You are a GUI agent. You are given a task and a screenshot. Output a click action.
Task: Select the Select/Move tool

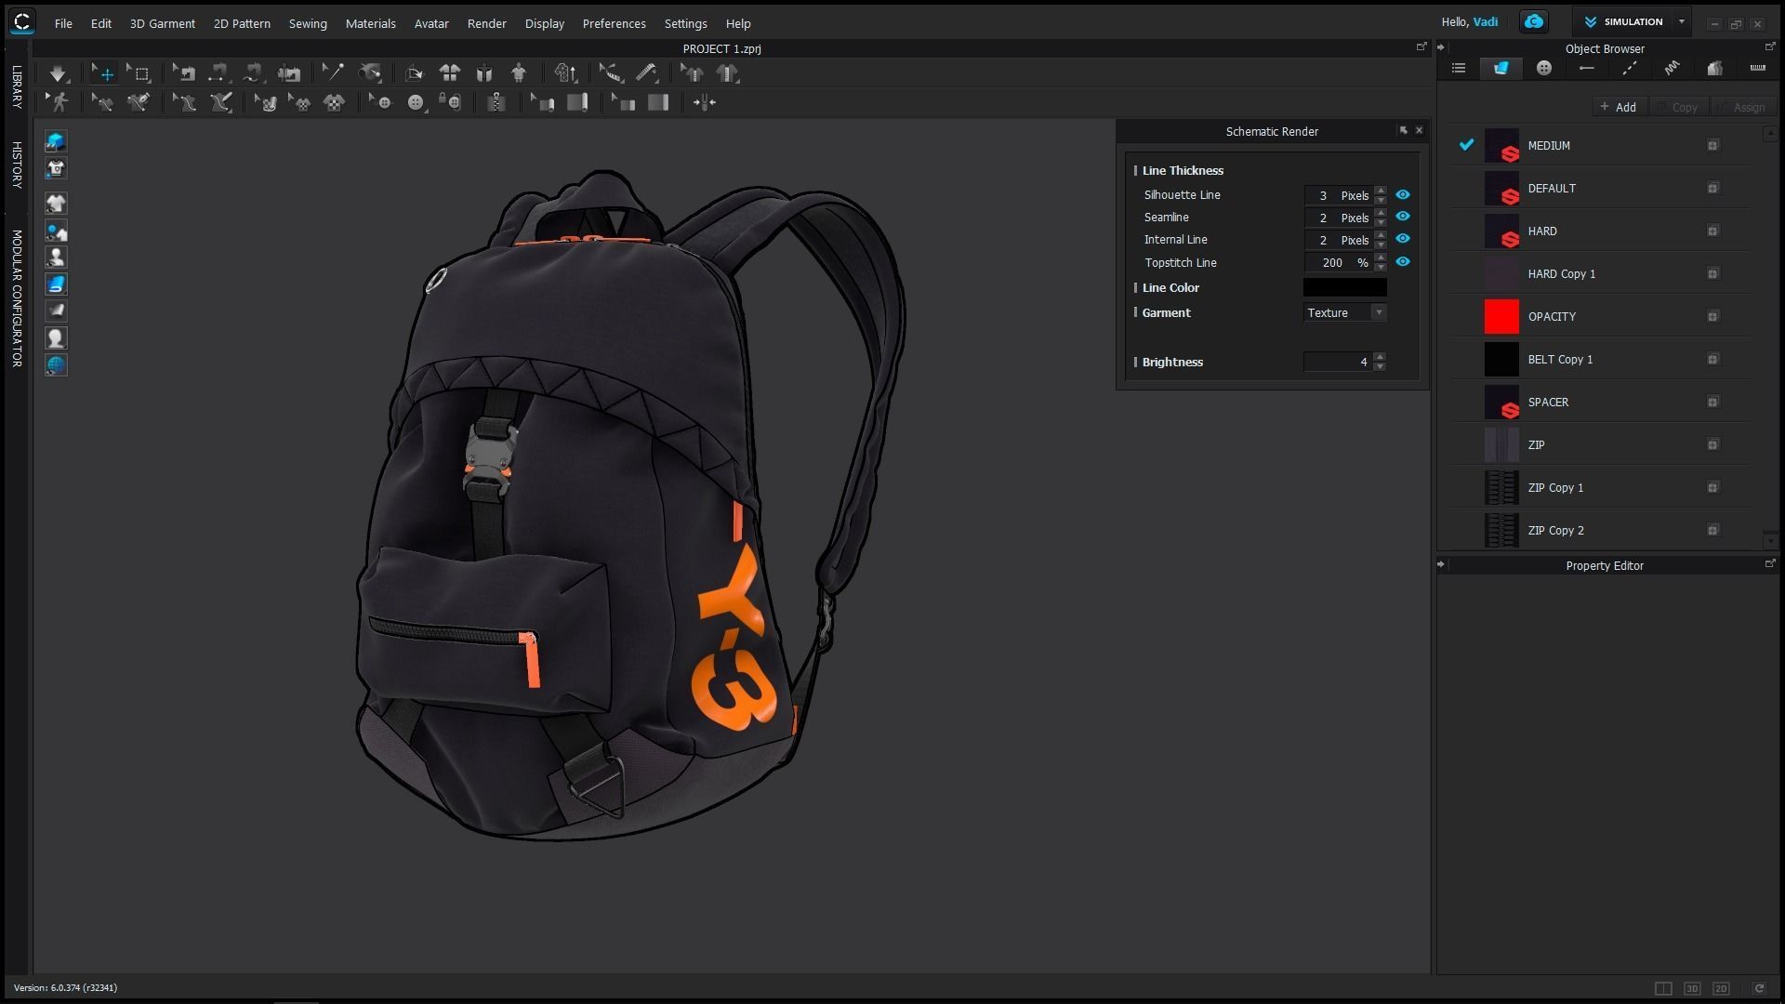104,73
